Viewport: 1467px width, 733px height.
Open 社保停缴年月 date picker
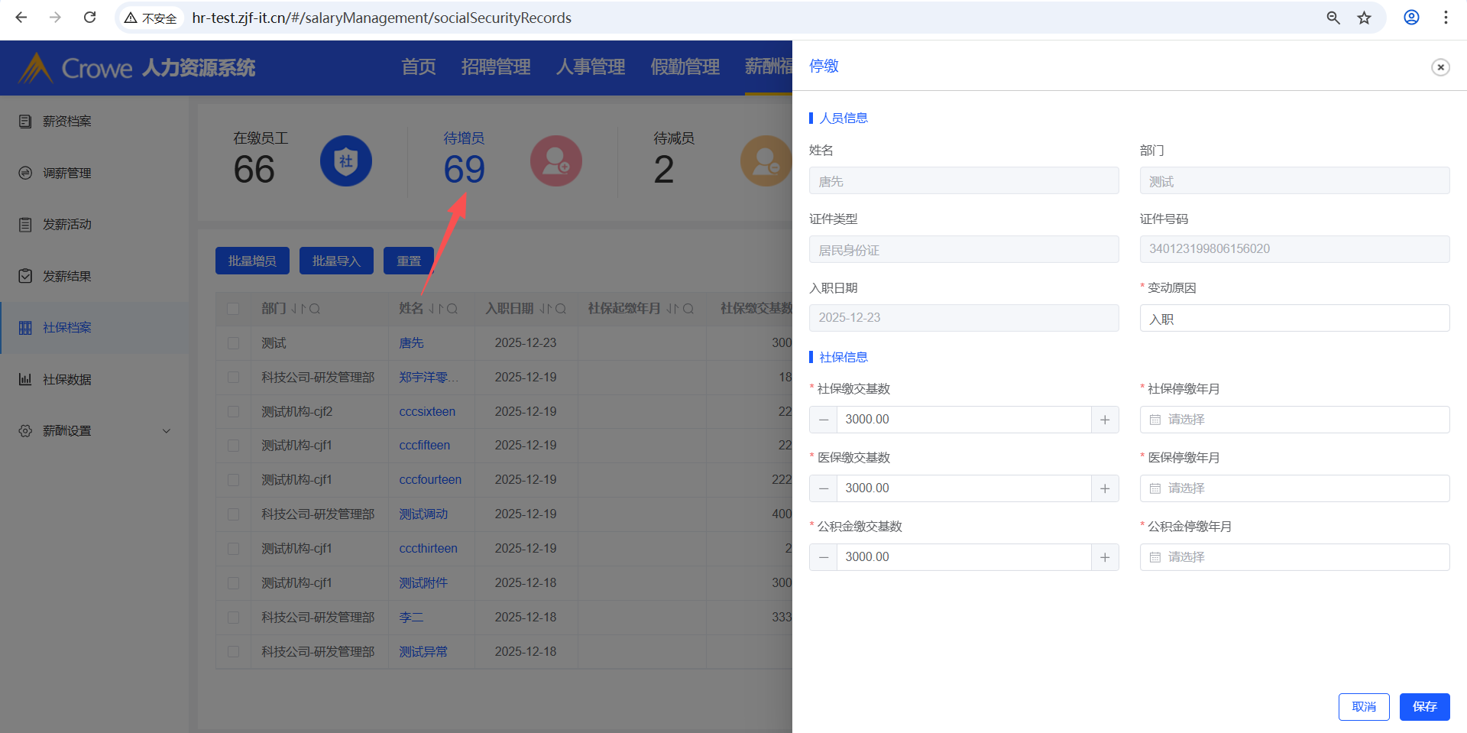tap(1294, 420)
